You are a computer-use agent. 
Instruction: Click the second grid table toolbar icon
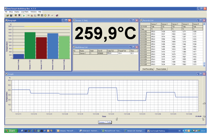pos(42,15)
